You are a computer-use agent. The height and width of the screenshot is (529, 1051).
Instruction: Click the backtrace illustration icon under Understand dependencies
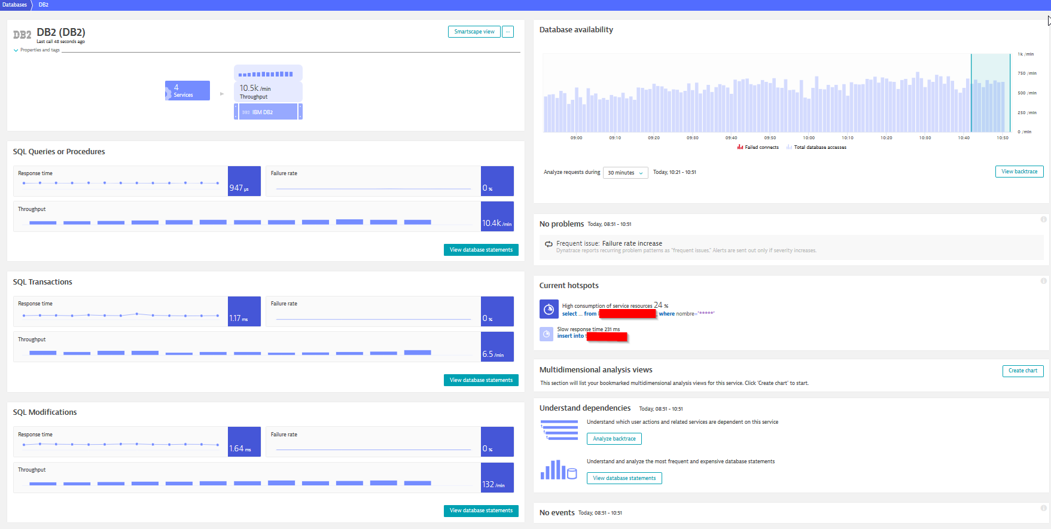pos(559,430)
